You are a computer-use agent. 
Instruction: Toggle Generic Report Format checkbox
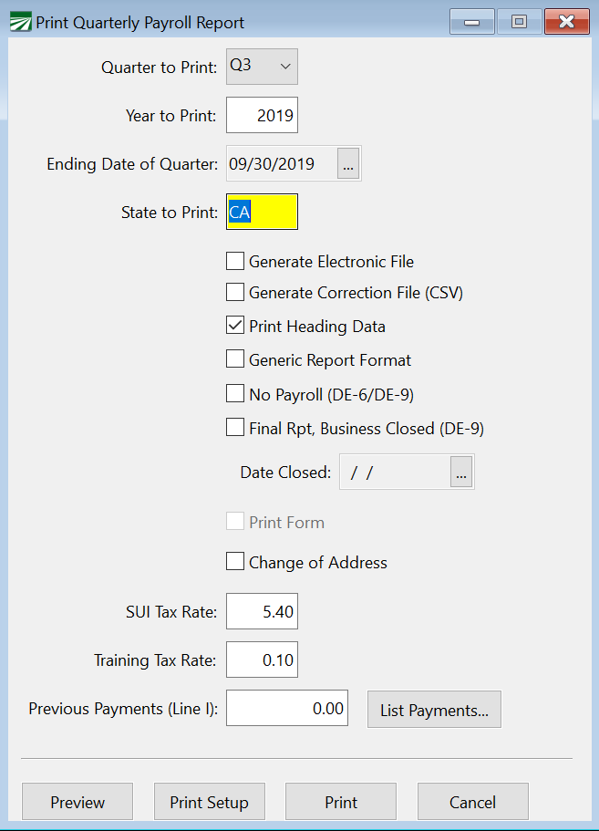(x=235, y=359)
